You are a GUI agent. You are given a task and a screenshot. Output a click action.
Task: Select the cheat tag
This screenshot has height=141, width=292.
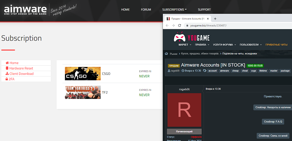pos(245,71)
